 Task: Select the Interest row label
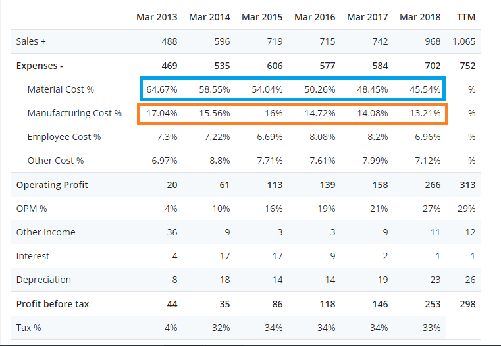click(33, 256)
